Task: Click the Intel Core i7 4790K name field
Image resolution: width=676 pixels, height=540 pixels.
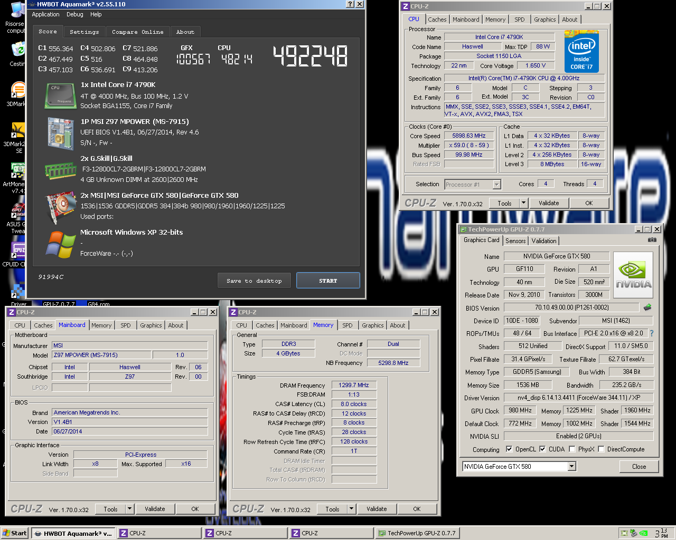Action: coord(499,37)
